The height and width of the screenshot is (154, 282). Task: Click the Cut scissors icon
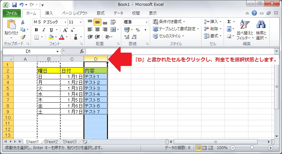click(x=23, y=22)
